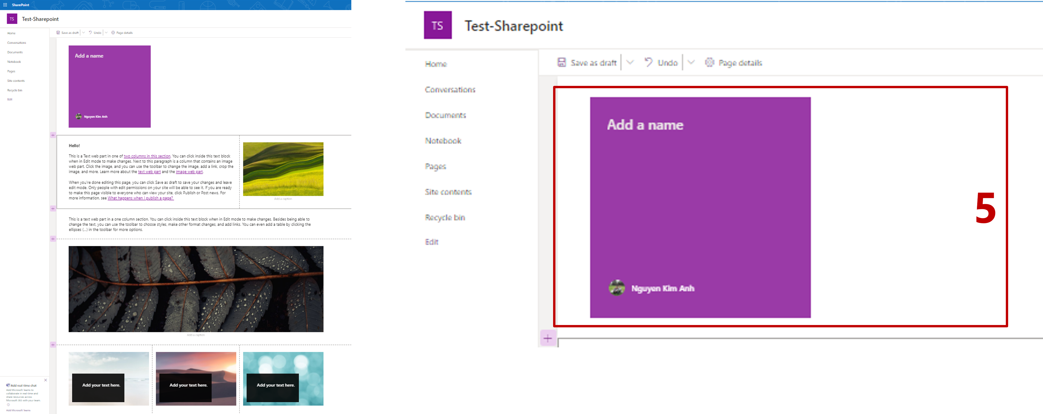1043x414 pixels.
Task: Click the Save as draft disk icon in enlarged view
Action: [562, 62]
